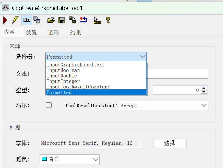Open the 颜色 dropdown showing 青色

click(x=70, y=159)
